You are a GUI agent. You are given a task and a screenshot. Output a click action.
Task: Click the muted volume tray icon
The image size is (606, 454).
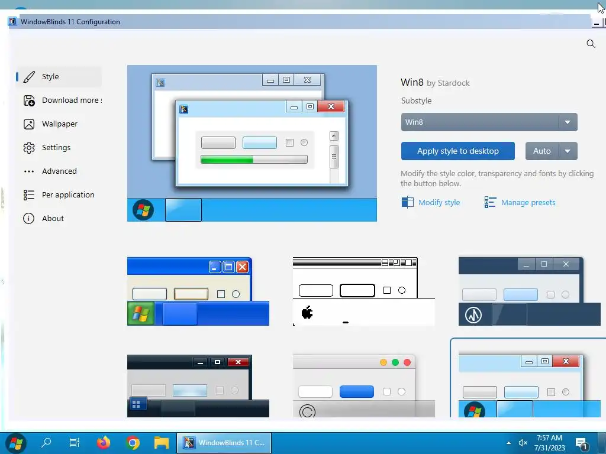click(x=523, y=443)
